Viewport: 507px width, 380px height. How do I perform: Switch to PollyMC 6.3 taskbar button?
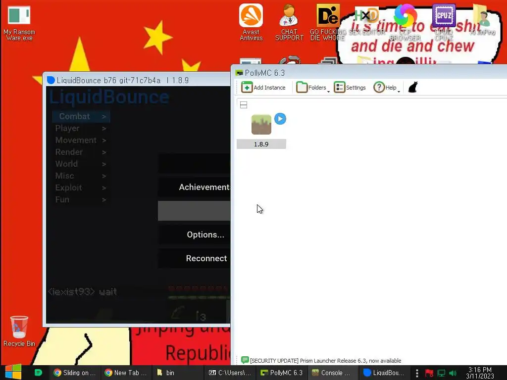coord(281,373)
